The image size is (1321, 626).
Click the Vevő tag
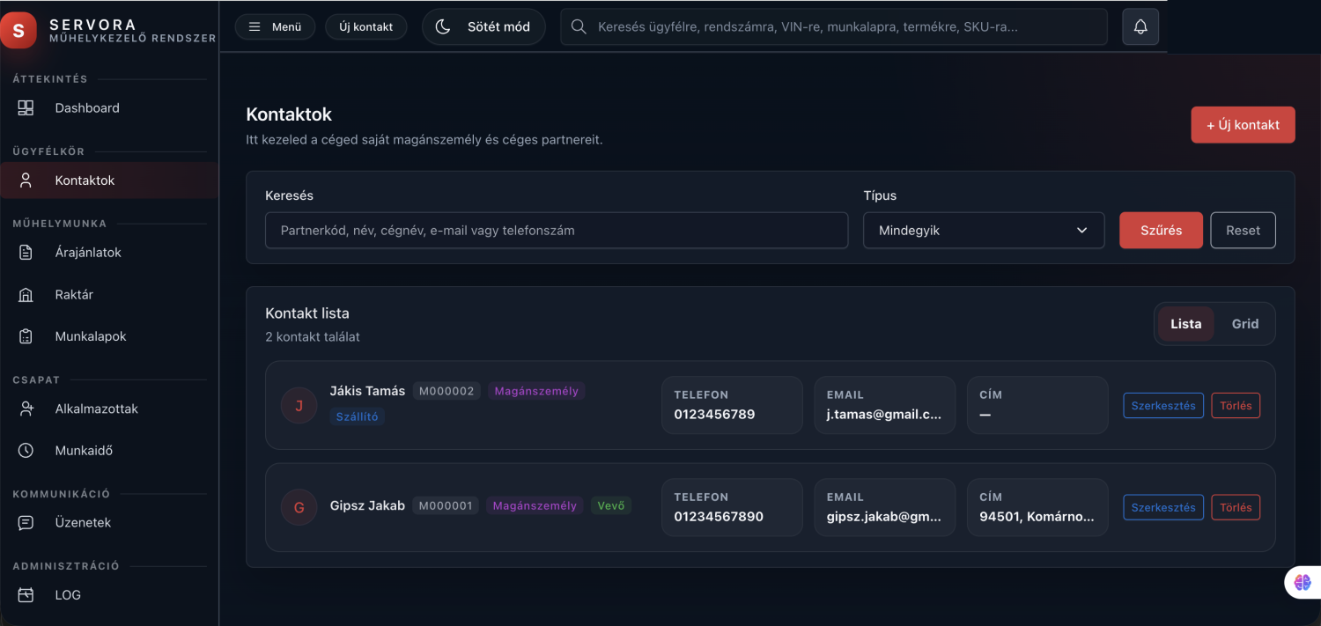[x=611, y=505]
